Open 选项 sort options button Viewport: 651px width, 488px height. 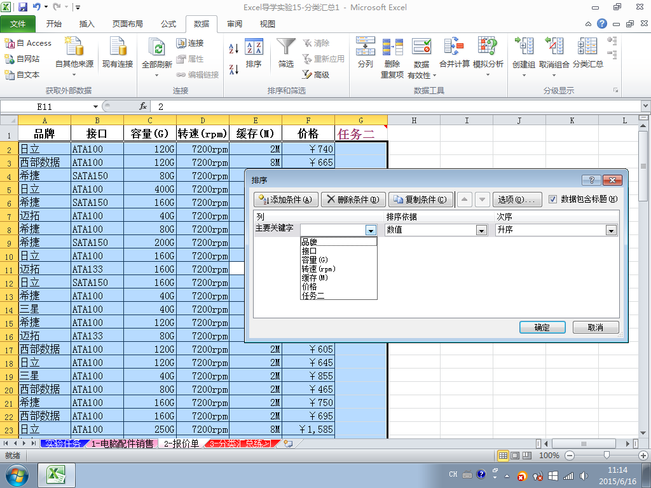coord(517,200)
